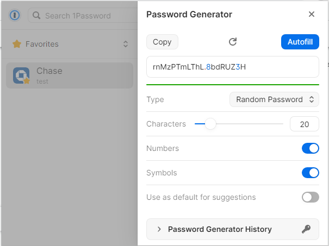Regenerate password with the refresh icon
Image resolution: width=329 pixels, height=246 pixels.
tap(233, 42)
